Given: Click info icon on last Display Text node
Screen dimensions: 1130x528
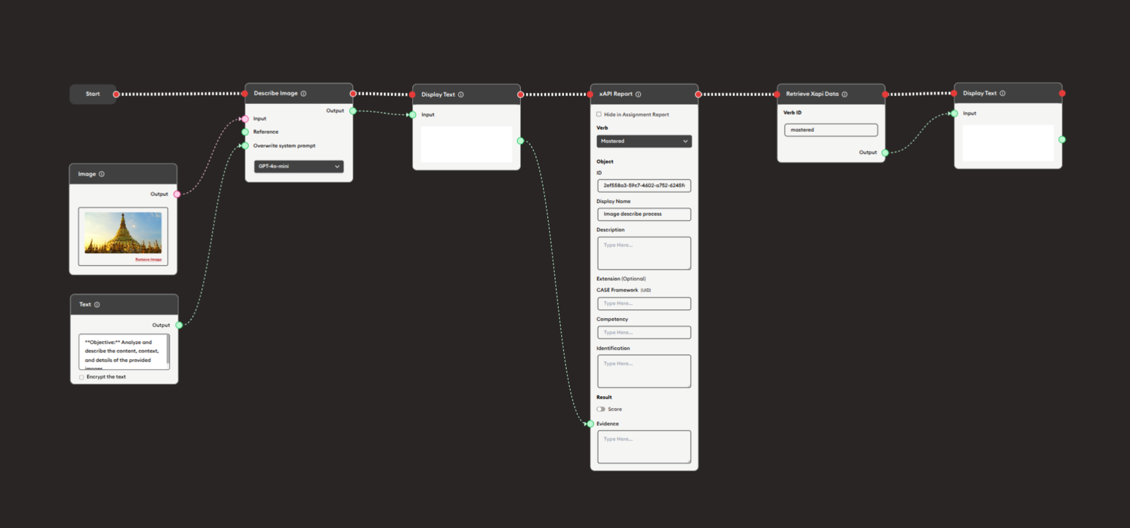Looking at the screenshot, I should (1002, 93).
